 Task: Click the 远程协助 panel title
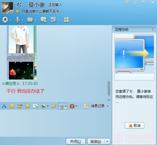[122, 30]
